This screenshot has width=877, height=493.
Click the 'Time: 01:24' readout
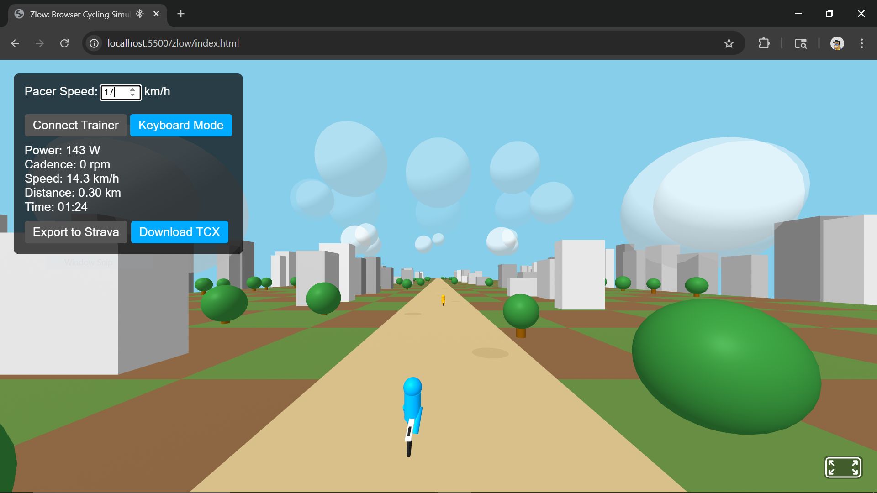click(56, 207)
